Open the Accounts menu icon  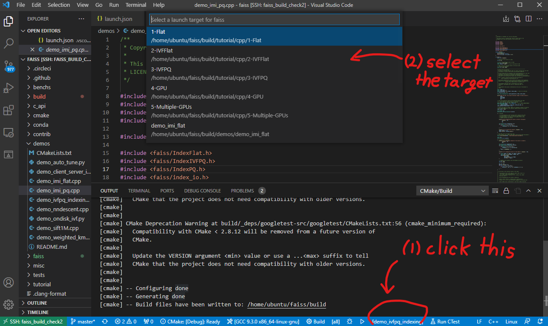click(9, 282)
